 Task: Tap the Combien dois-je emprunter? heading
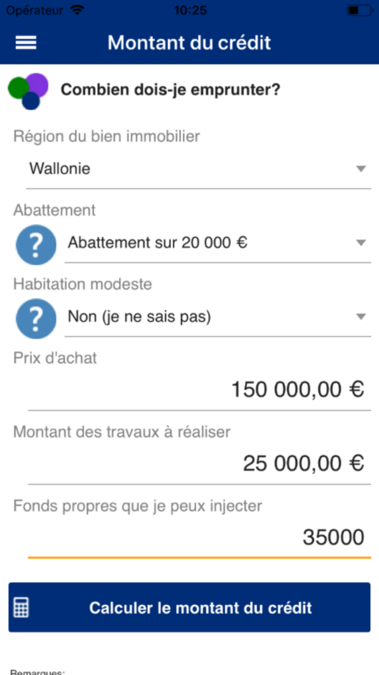tap(171, 90)
